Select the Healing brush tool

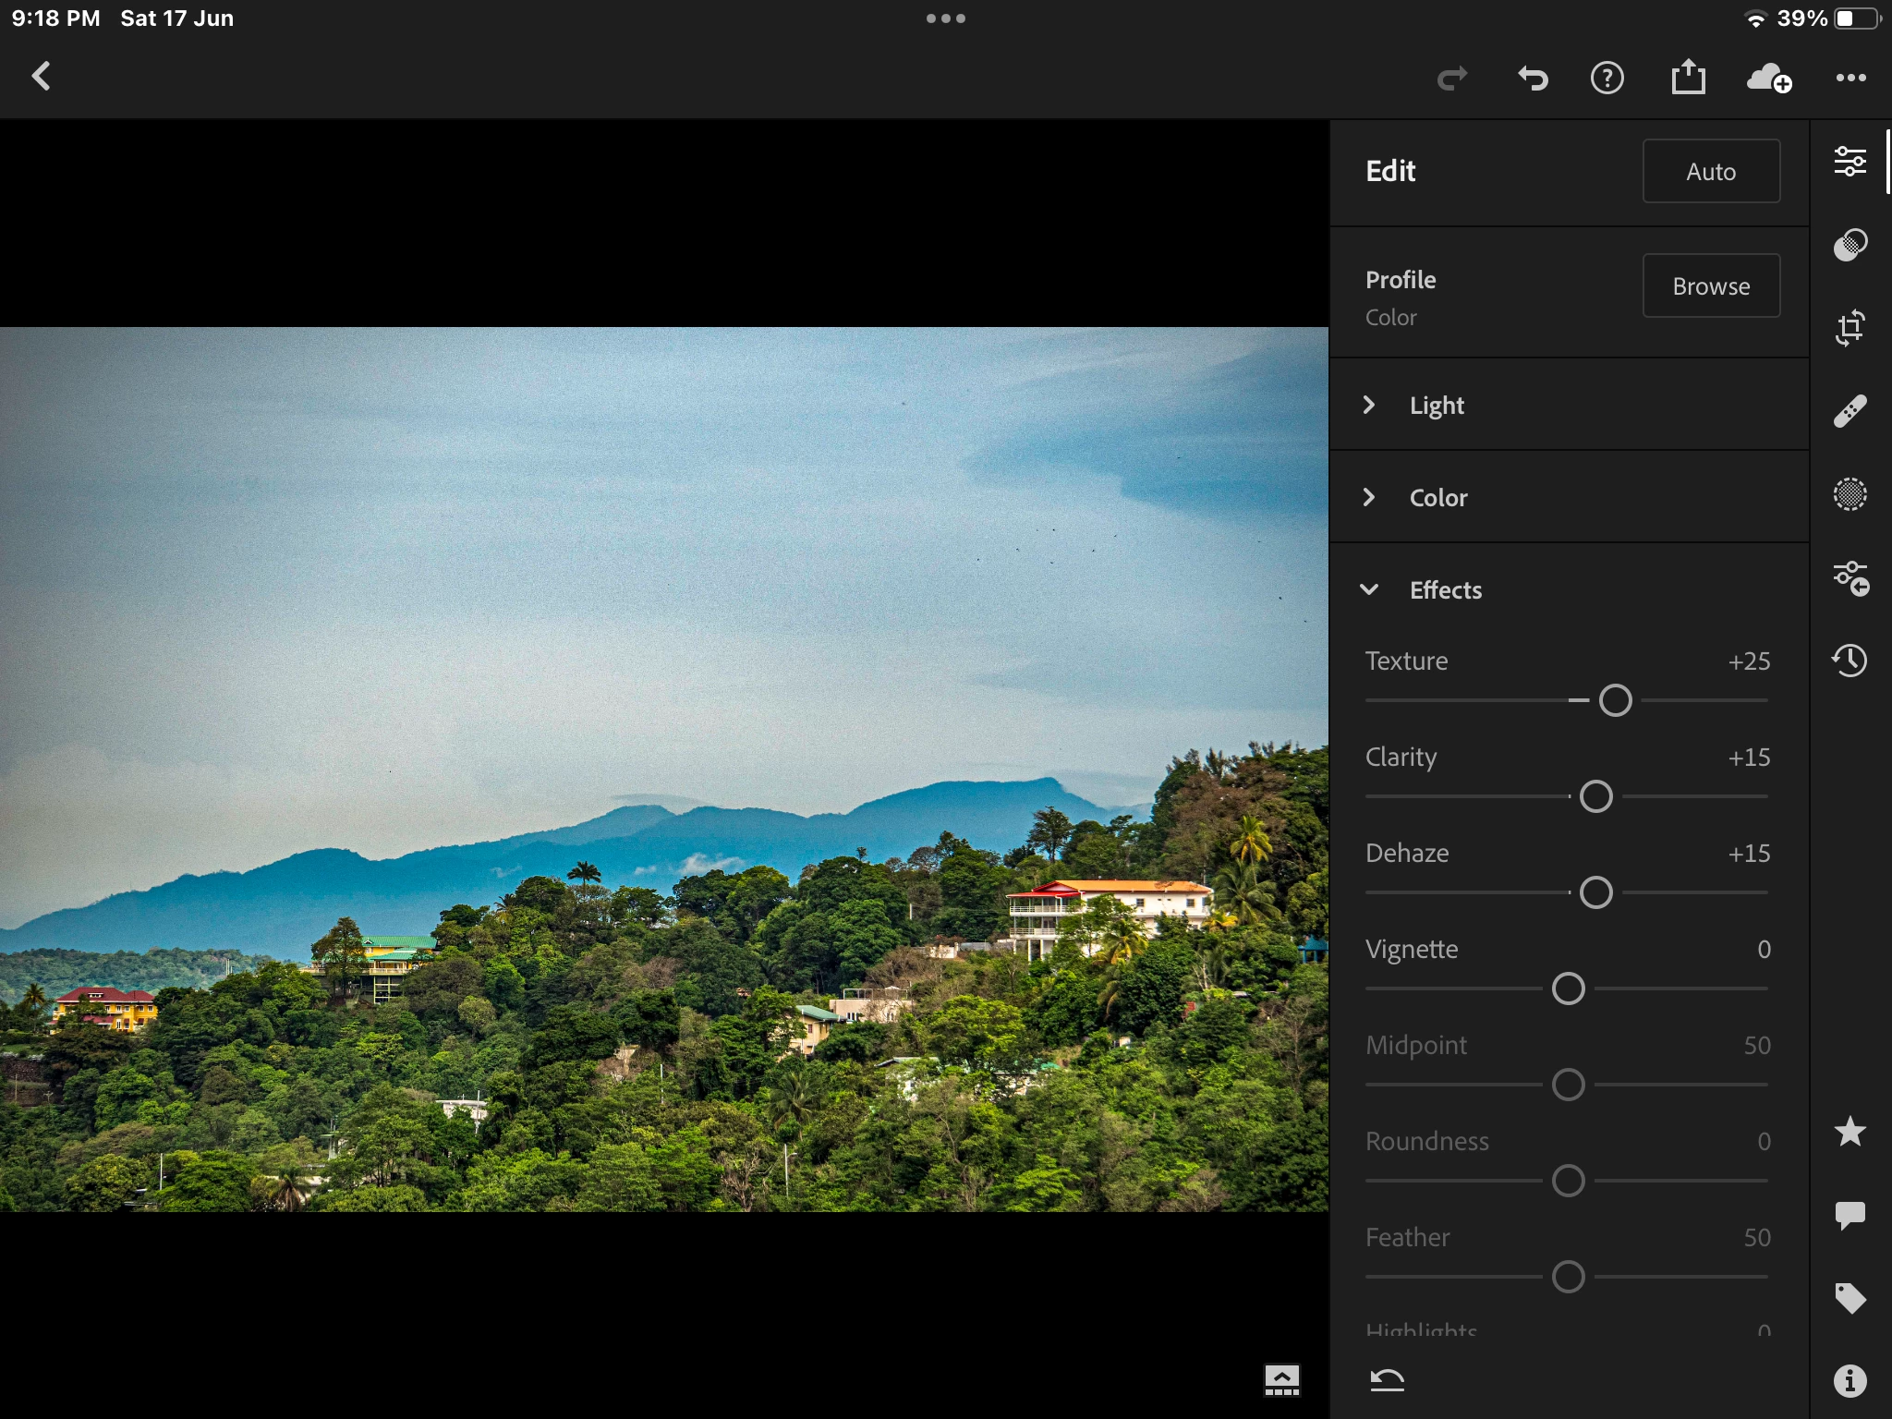[x=1850, y=411]
